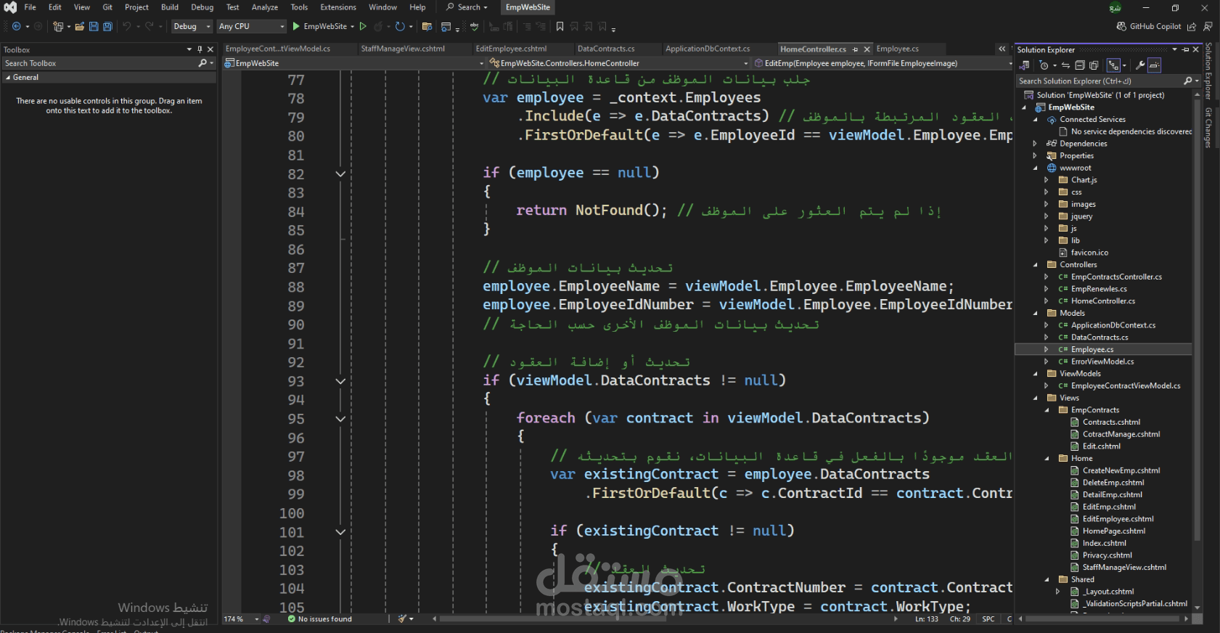Click the Save All icon
Image resolution: width=1220 pixels, height=633 pixels.
(x=107, y=26)
